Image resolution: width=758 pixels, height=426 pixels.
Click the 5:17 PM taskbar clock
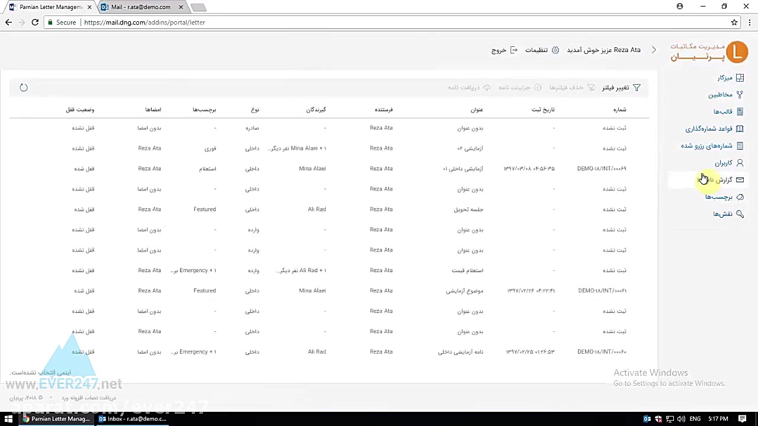click(718, 419)
